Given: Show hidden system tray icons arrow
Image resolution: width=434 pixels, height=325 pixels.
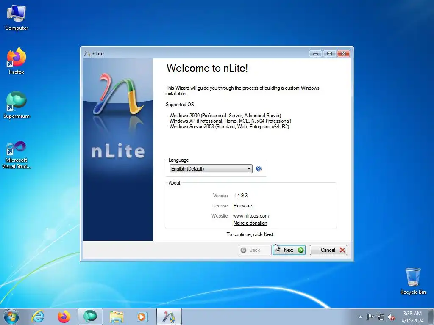Looking at the screenshot, I should tap(360, 317).
